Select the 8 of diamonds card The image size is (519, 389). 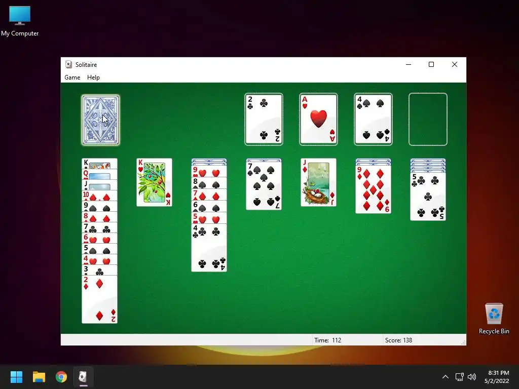click(x=100, y=217)
